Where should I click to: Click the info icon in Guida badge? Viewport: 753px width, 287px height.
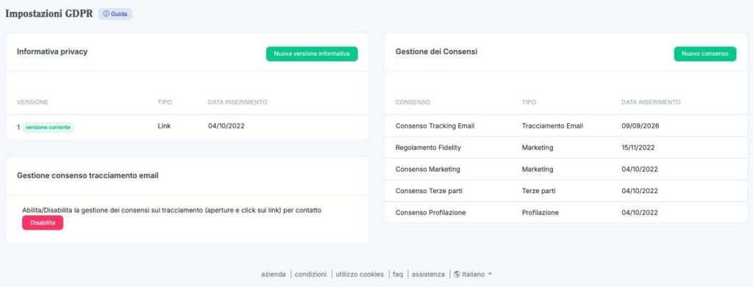coord(106,14)
